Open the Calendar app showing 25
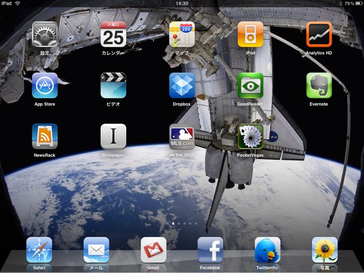Viewport: 364px width, 273px height. tap(113, 34)
